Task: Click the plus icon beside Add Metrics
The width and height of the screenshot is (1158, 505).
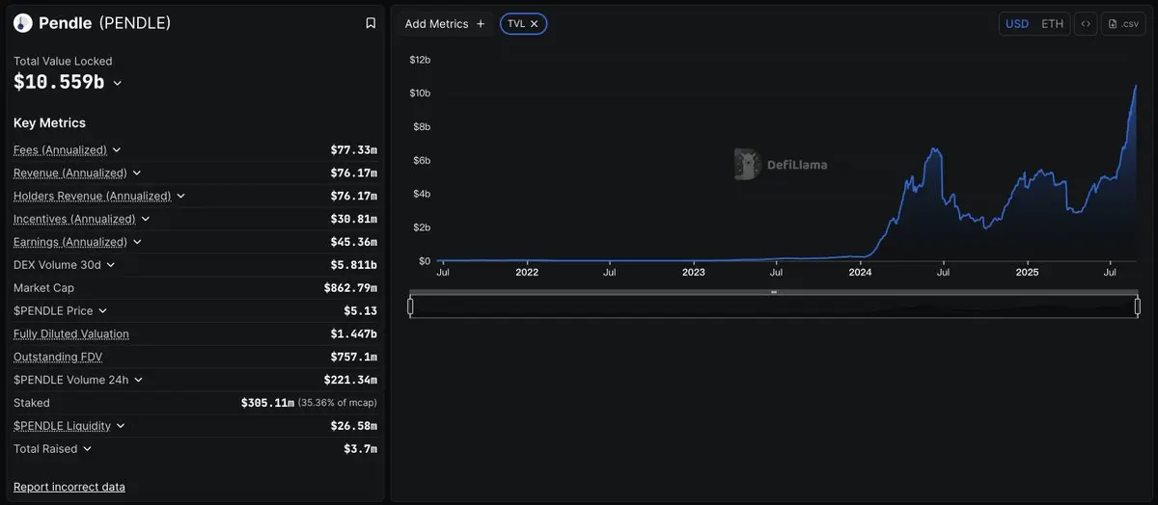Action: pos(481,24)
